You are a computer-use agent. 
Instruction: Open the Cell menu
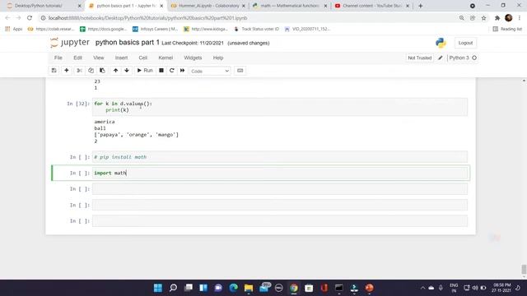click(142, 58)
